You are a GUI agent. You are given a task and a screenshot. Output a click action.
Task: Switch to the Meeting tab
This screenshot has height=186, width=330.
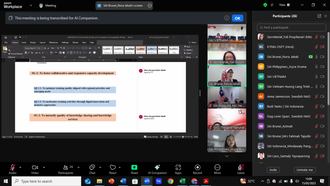pyautogui.click(x=47, y=6)
